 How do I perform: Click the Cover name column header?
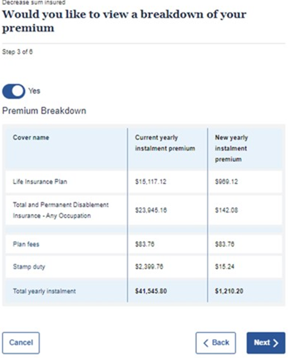pos(31,138)
